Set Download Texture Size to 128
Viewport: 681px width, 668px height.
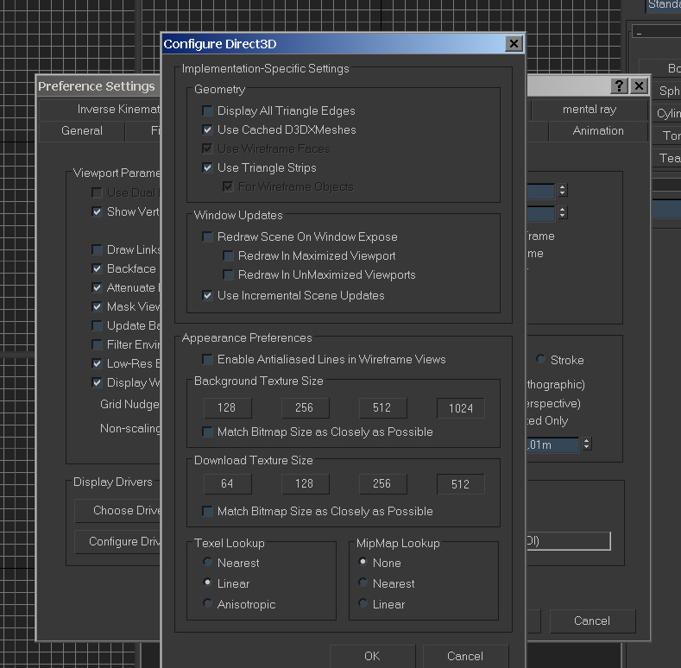[x=305, y=484]
